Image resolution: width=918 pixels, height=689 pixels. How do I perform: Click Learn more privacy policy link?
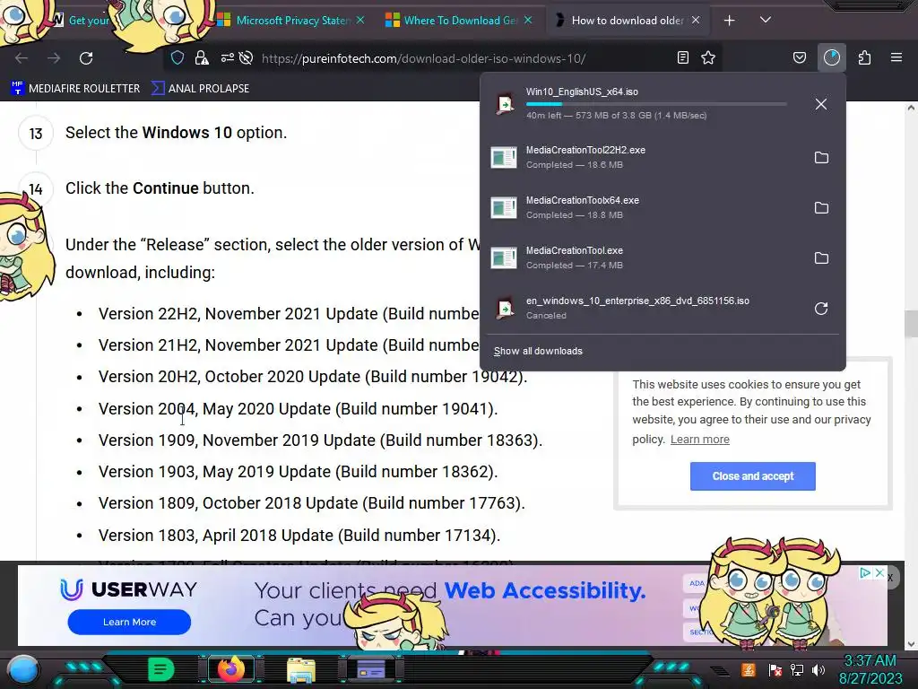click(699, 440)
